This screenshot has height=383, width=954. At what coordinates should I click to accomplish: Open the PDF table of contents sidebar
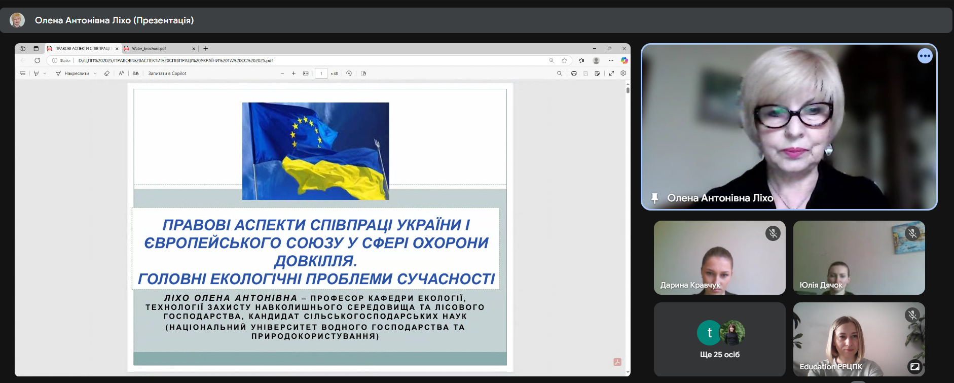(22, 74)
